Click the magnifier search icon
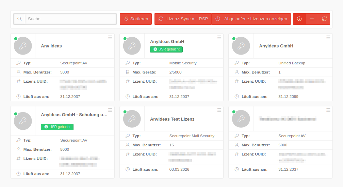Viewport: 343px width, 187px height. tap(19, 19)
